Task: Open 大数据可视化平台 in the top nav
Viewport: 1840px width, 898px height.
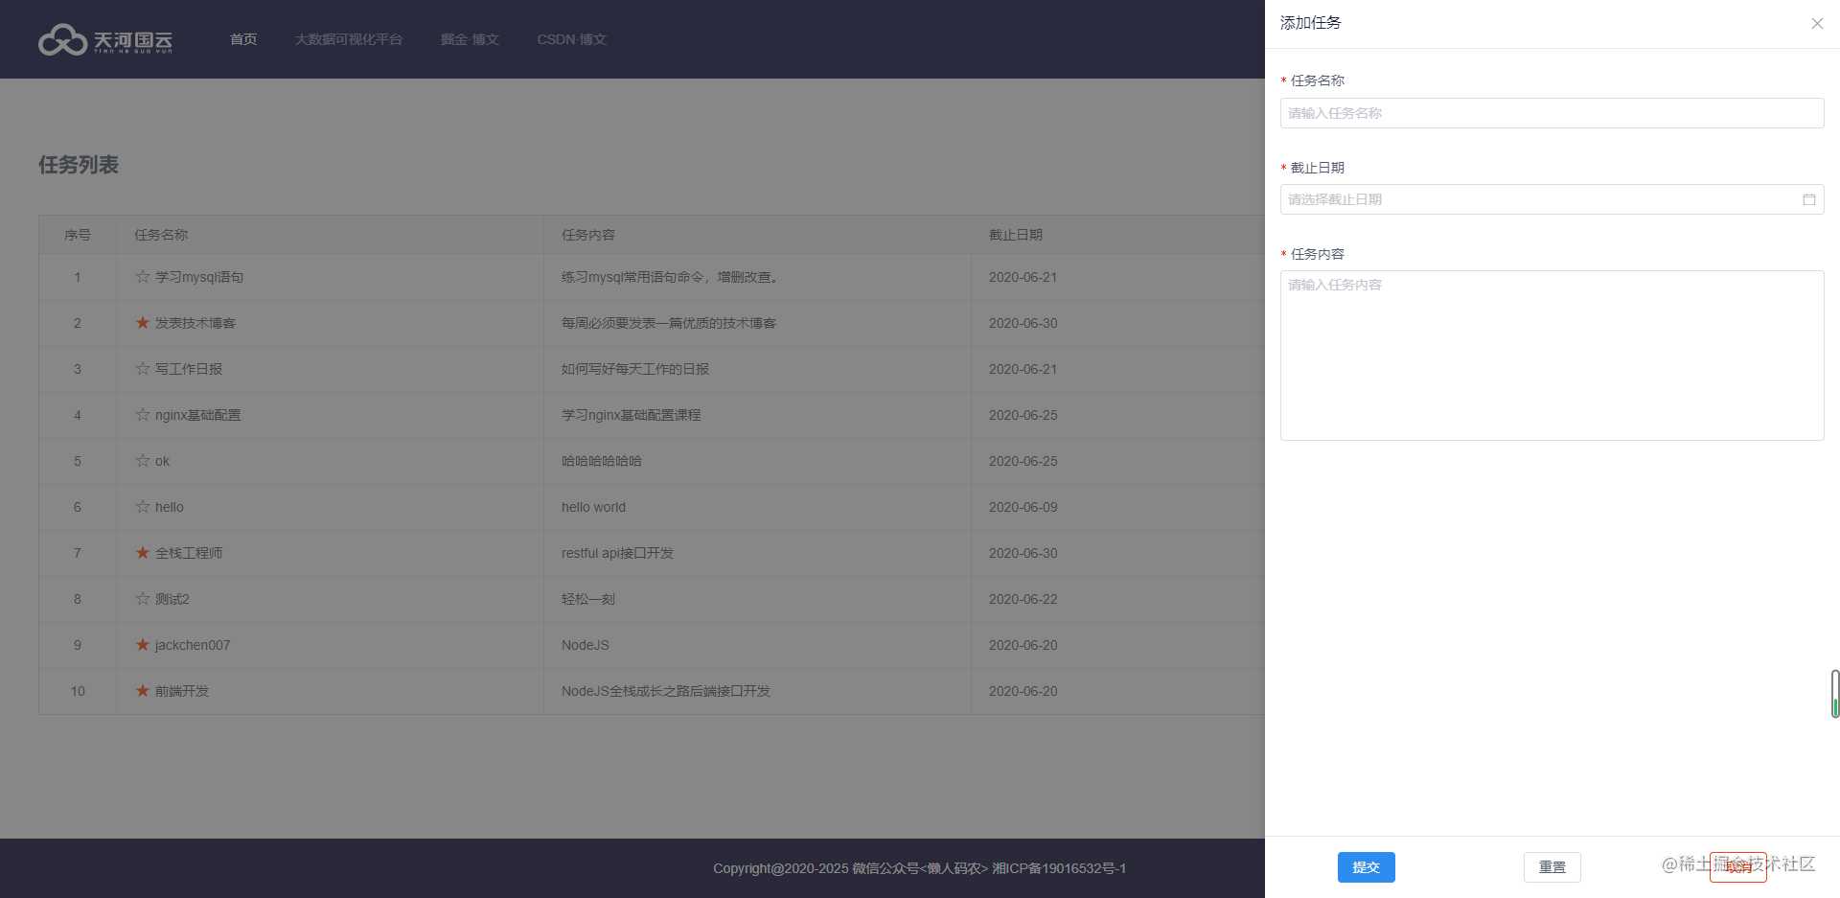Action: tap(349, 39)
